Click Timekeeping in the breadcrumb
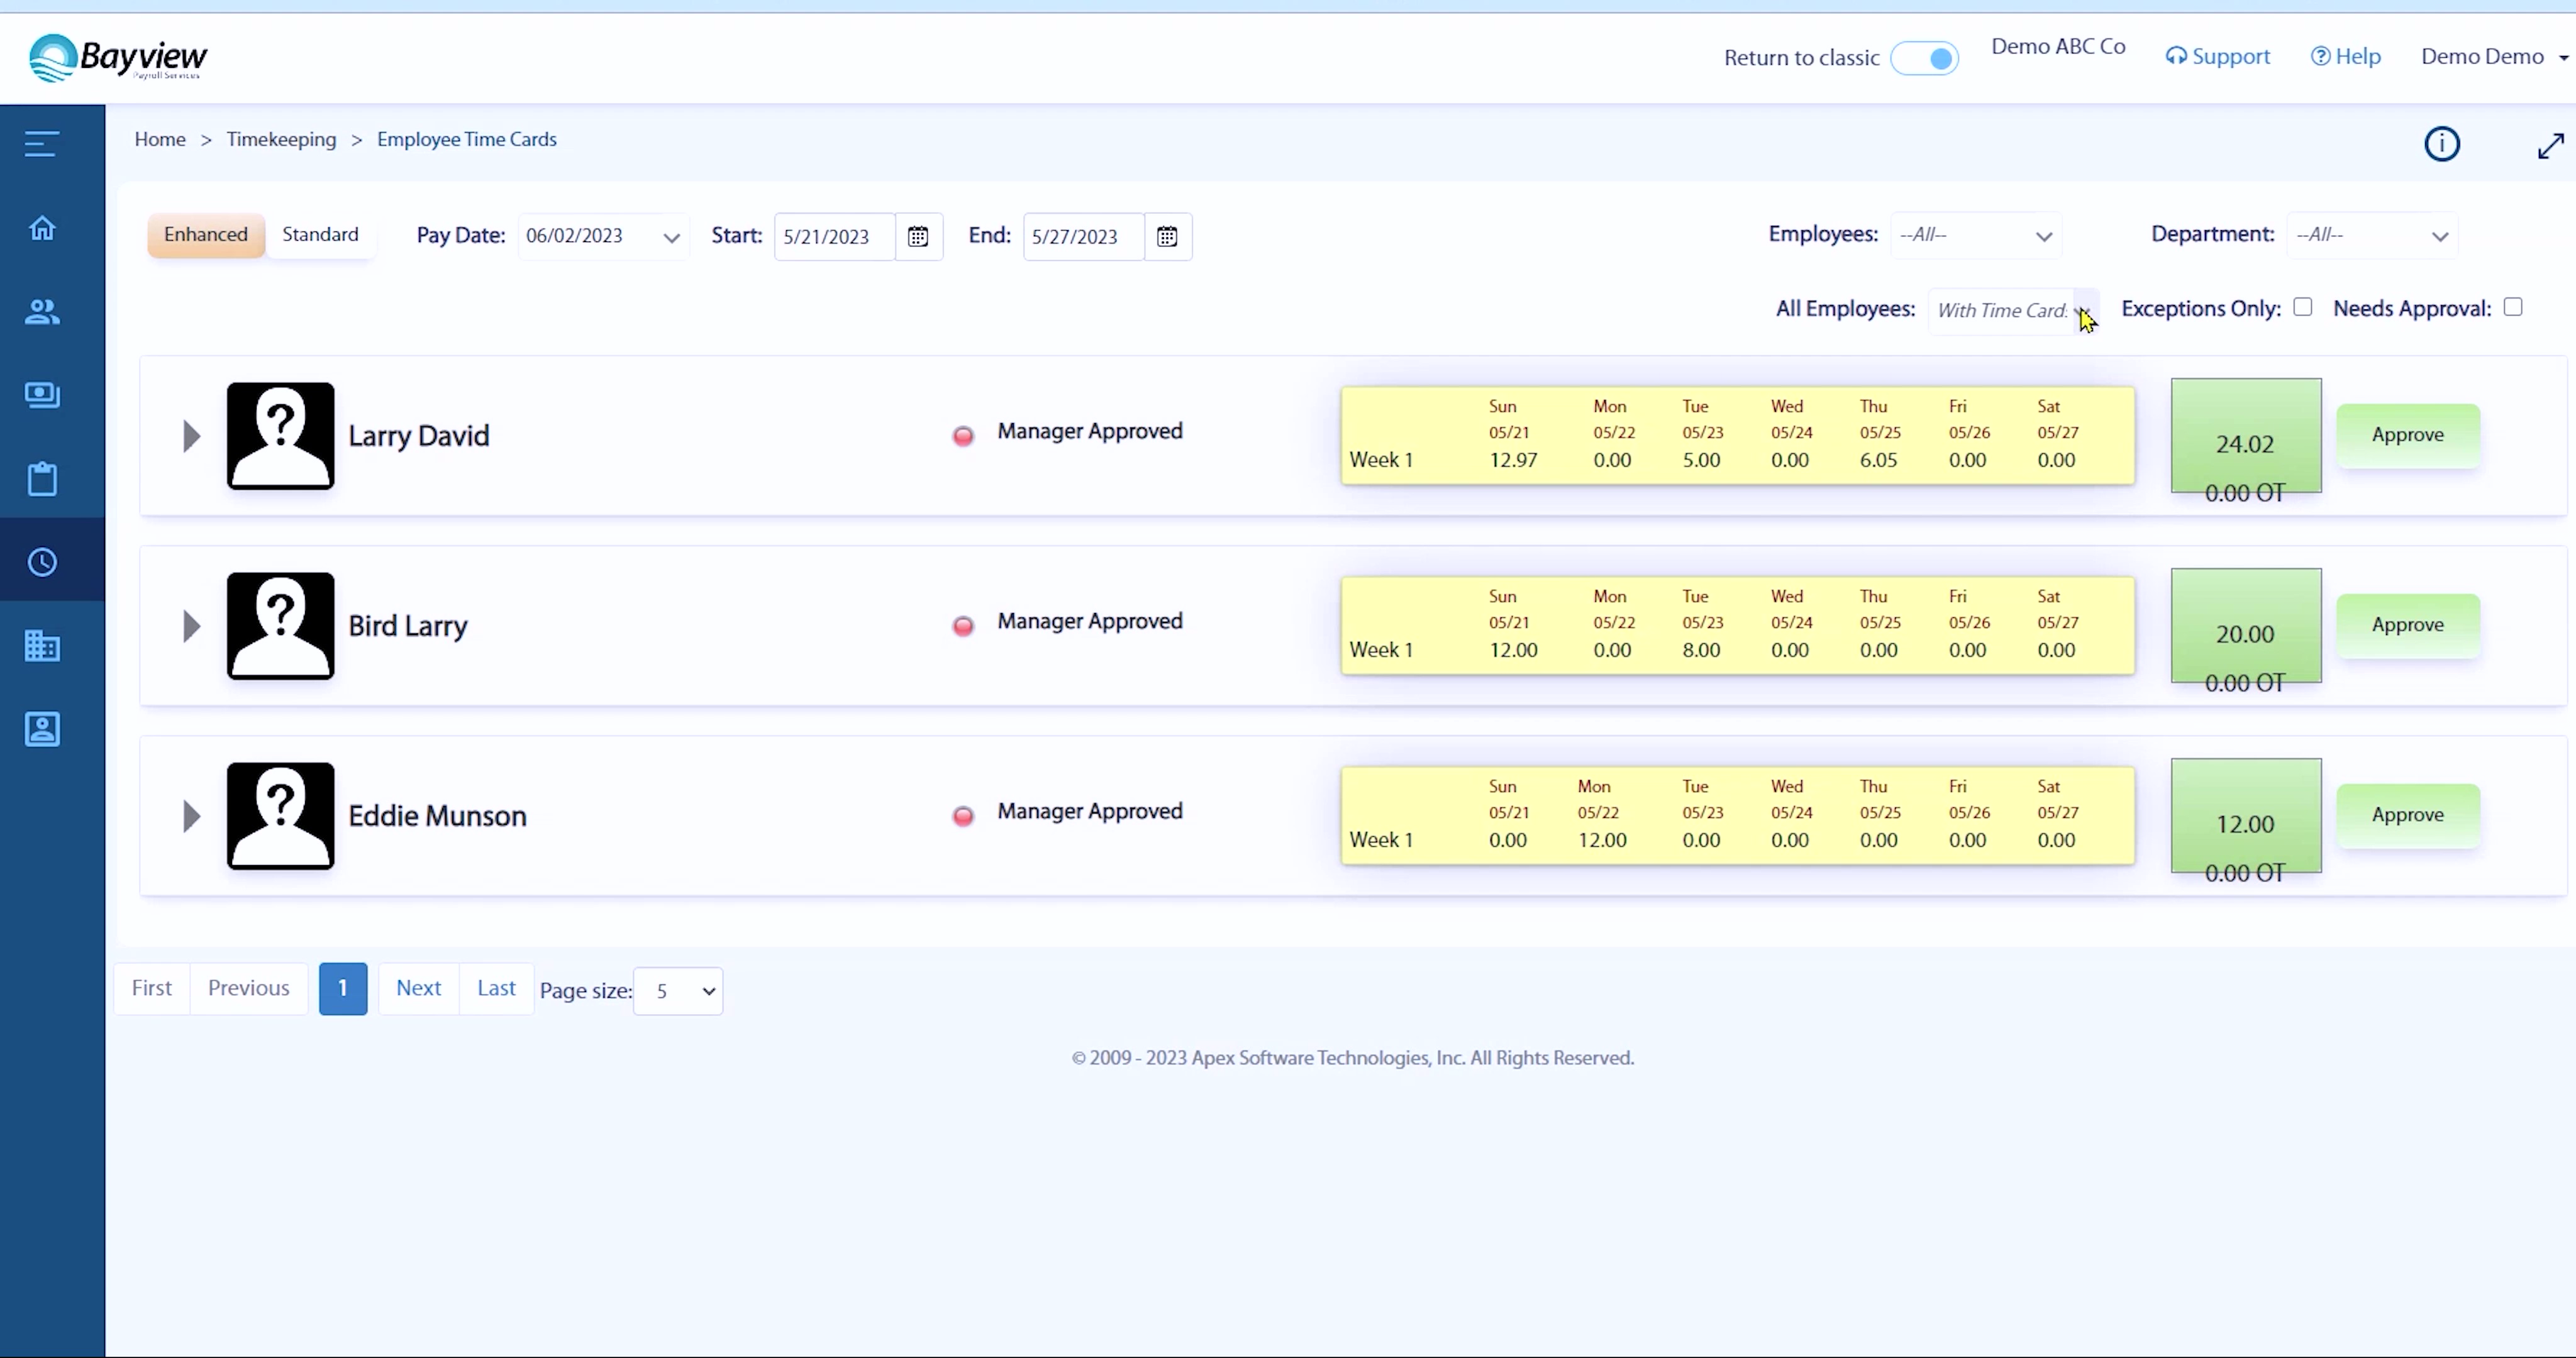The width and height of the screenshot is (2576, 1358). click(281, 139)
